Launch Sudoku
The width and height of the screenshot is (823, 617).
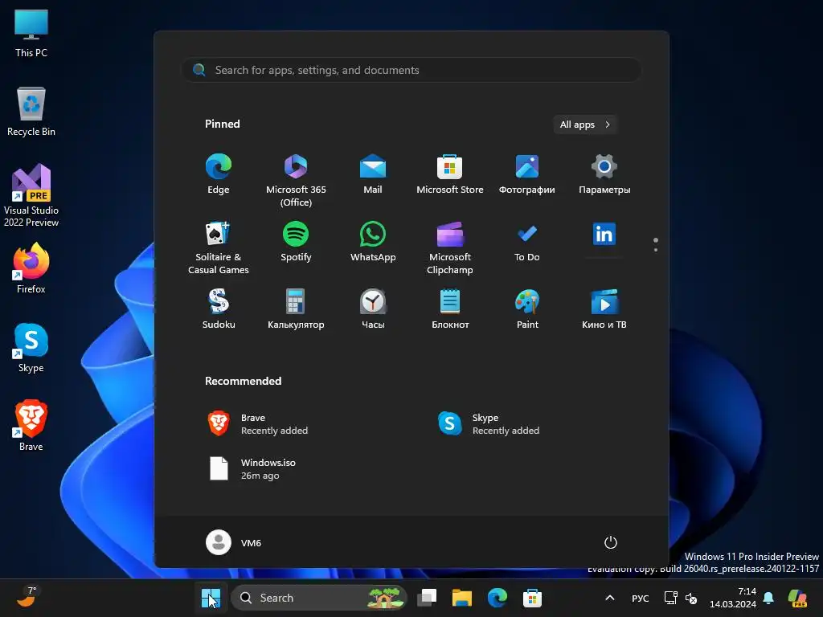(219, 309)
